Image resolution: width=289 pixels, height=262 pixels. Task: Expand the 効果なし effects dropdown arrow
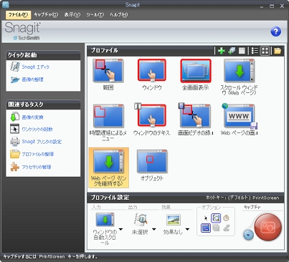pyautogui.click(x=187, y=230)
